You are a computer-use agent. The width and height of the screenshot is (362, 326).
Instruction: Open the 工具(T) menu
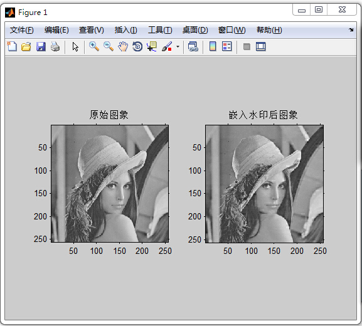160,30
